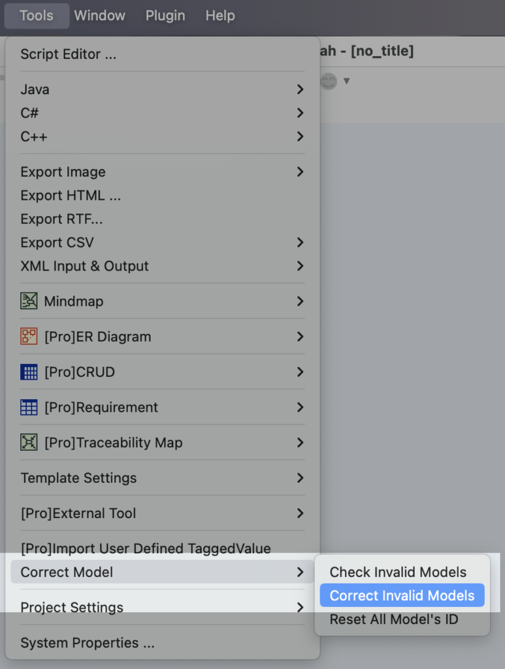The height and width of the screenshot is (669, 505).
Task: Open the Help menu
Action: pos(220,16)
